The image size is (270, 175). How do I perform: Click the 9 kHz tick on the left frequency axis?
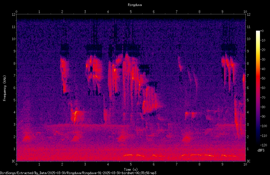(14, 51)
